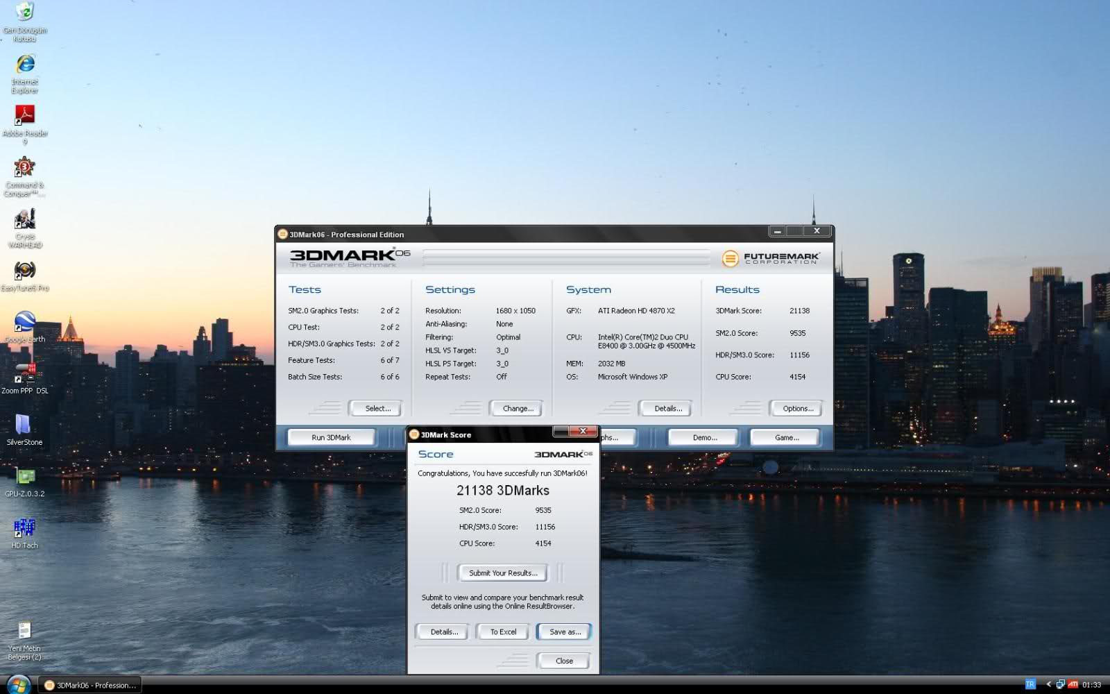Screen dimensions: 1110x694
Task: Click the Game... button
Action: pyautogui.click(x=785, y=437)
